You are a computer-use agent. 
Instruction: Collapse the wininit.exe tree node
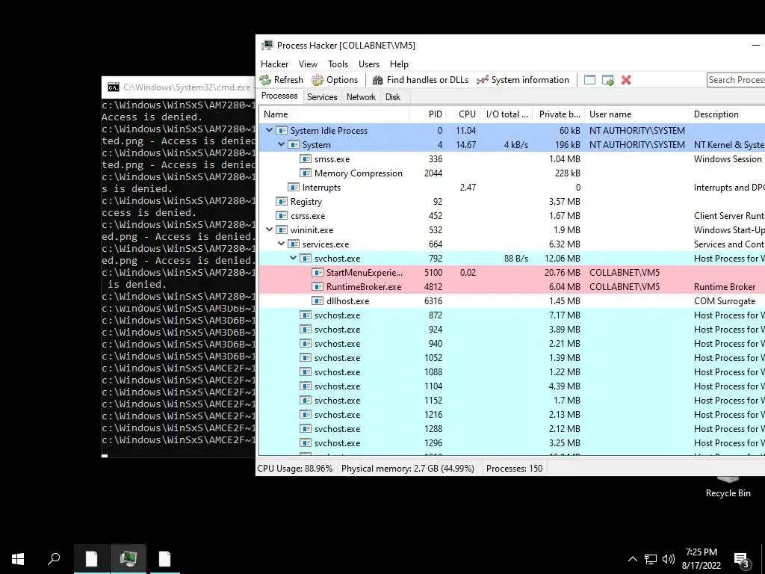pos(269,229)
